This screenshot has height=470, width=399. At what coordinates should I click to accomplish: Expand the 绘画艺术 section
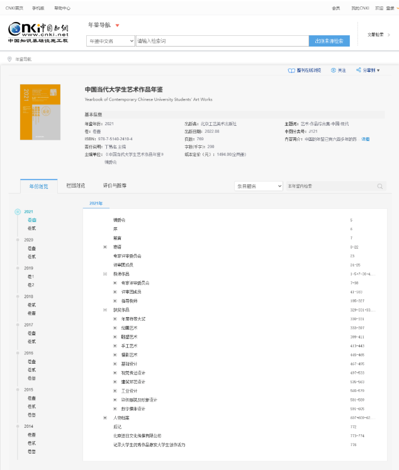tap(115, 328)
